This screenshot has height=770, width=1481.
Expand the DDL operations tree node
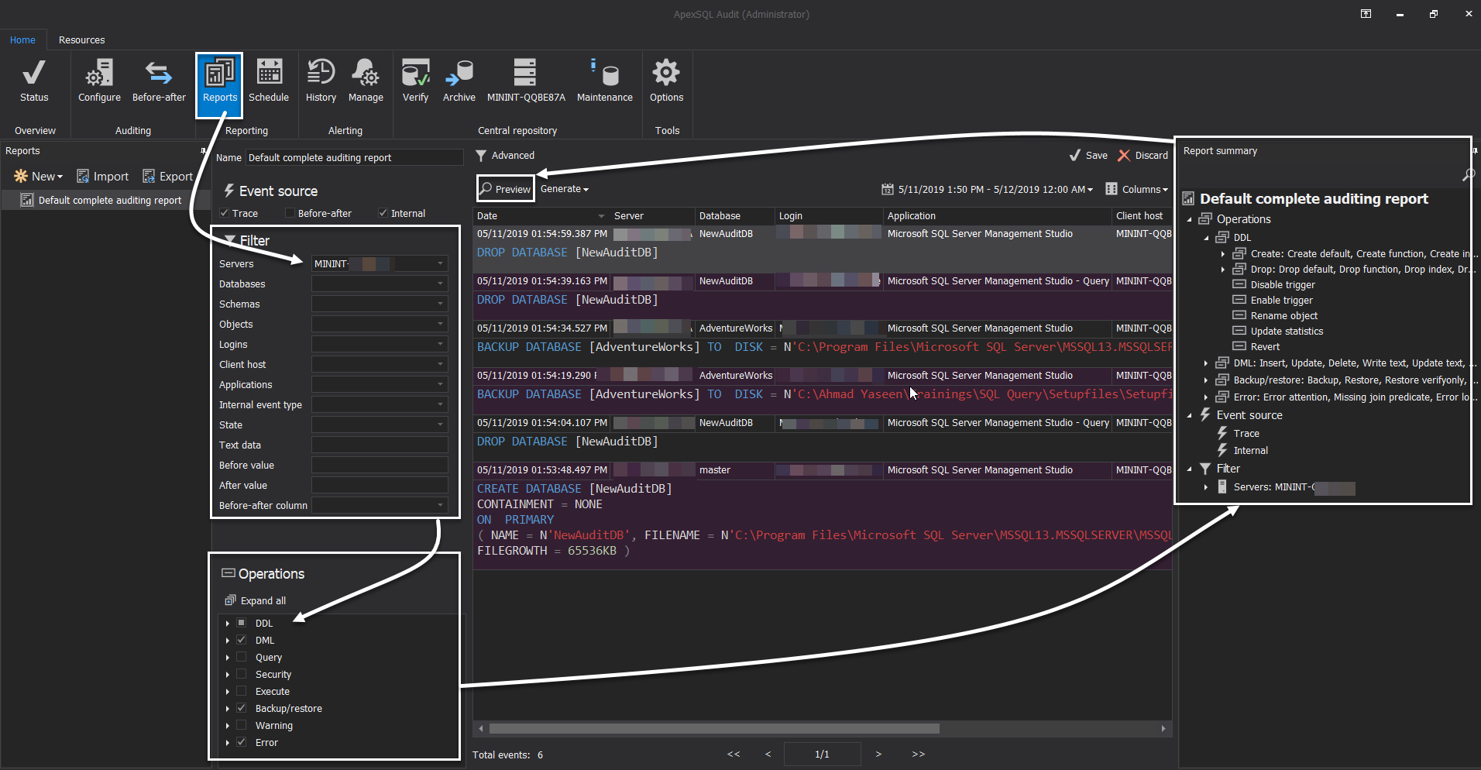(x=228, y=624)
